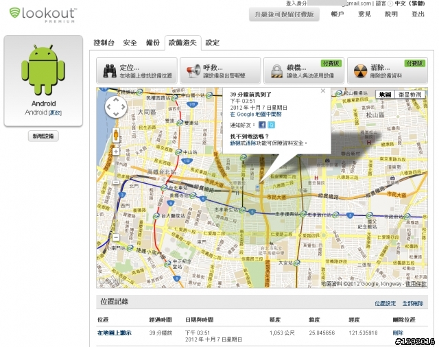
Task: Click the binoculars 定位 locate icon
Action: point(110,71)
